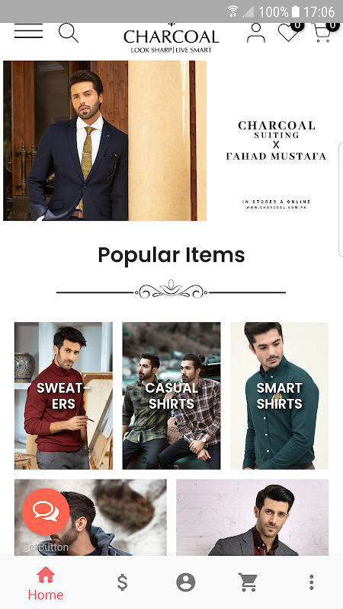Tap the battery status indicator
This screenshot has height=609, width=343.
pos(296,11)
